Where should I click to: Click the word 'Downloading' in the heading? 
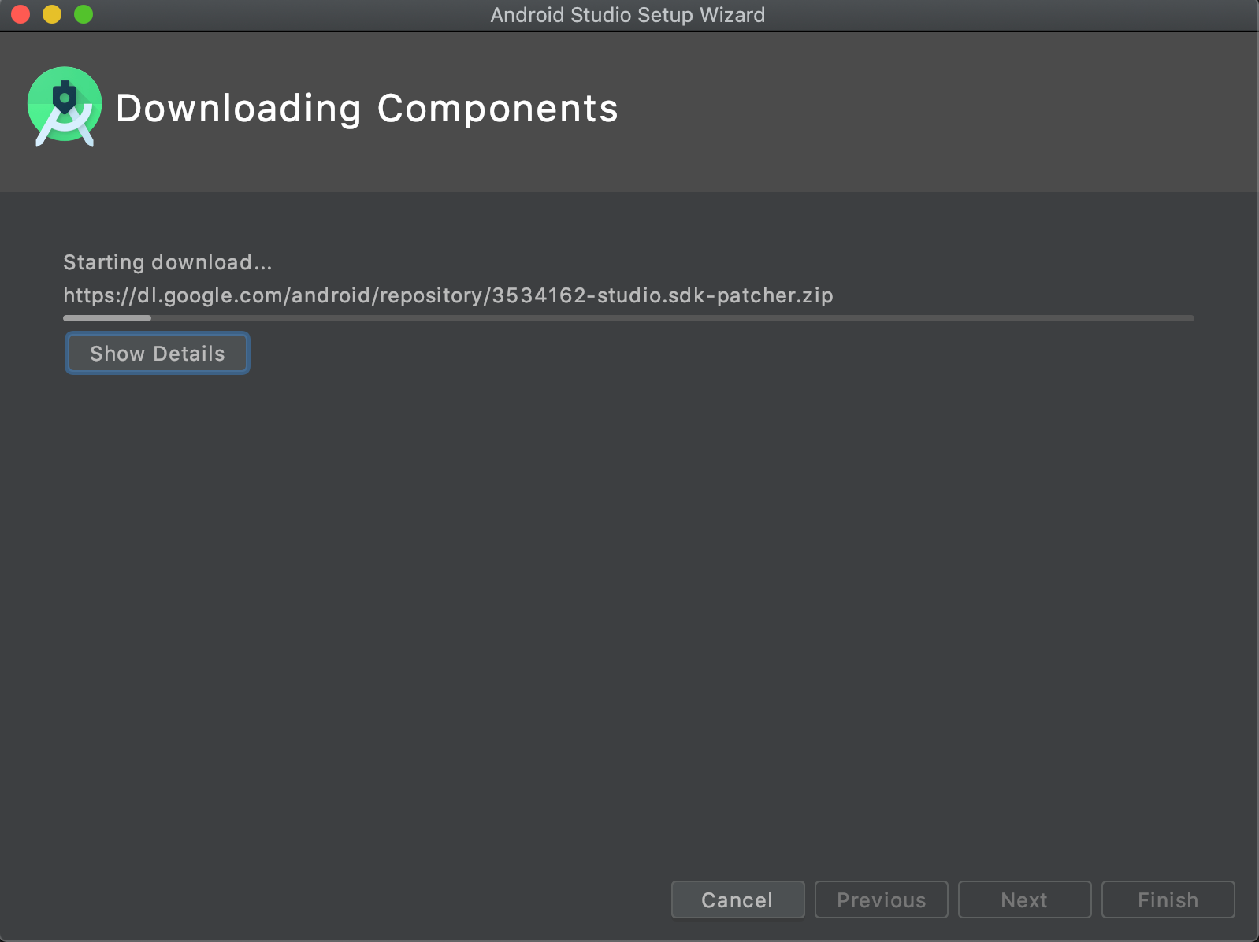click(x=239, y=109)
